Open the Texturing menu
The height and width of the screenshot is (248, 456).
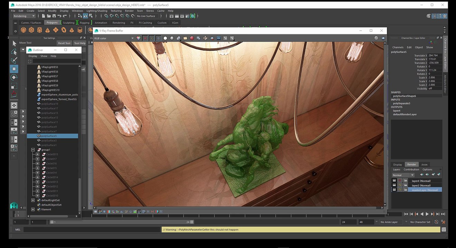click(x=116, y=11)
